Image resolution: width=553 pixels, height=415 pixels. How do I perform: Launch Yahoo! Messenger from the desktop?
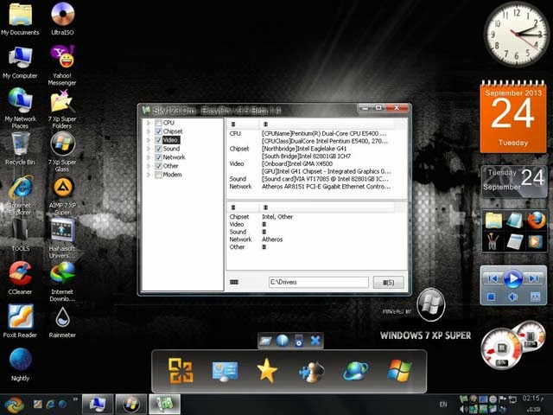click(x=62, y=66)
